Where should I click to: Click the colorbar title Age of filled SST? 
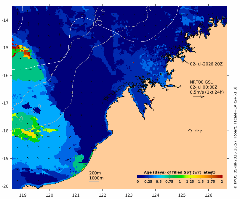180,172
